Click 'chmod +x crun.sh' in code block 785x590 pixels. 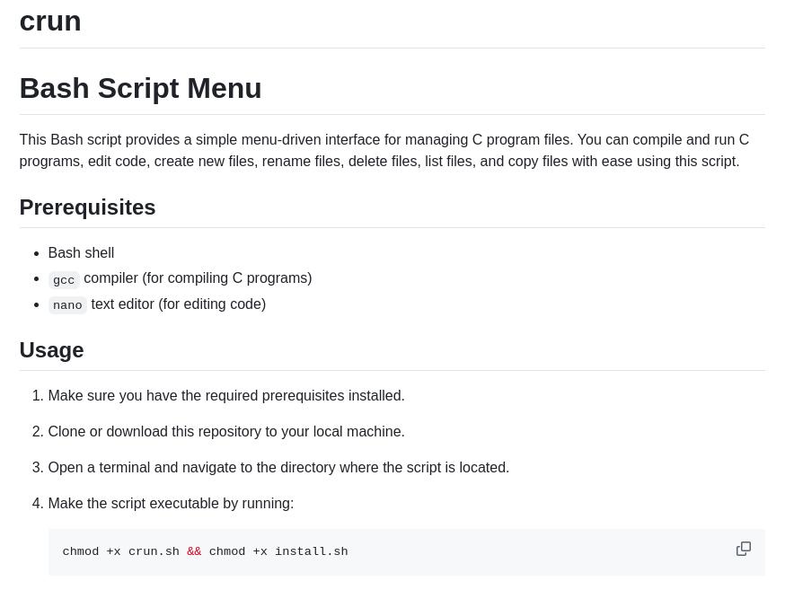[x=120, y=552]
